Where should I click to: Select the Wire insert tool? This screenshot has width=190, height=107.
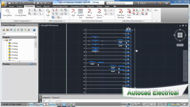(x=73, y=12)
